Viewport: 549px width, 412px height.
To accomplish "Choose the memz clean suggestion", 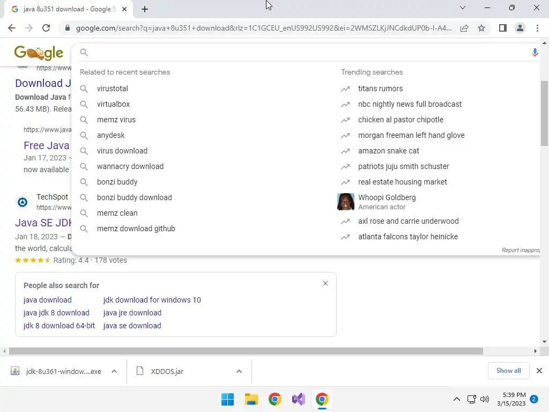I will tap(117, 213).
